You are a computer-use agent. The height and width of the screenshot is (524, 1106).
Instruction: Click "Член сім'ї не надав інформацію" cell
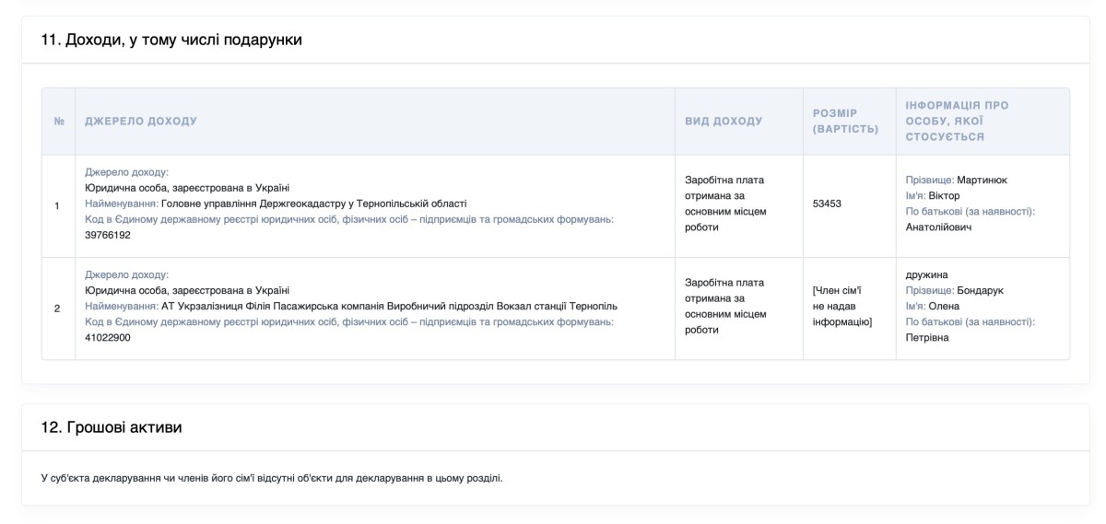[841, 306]
